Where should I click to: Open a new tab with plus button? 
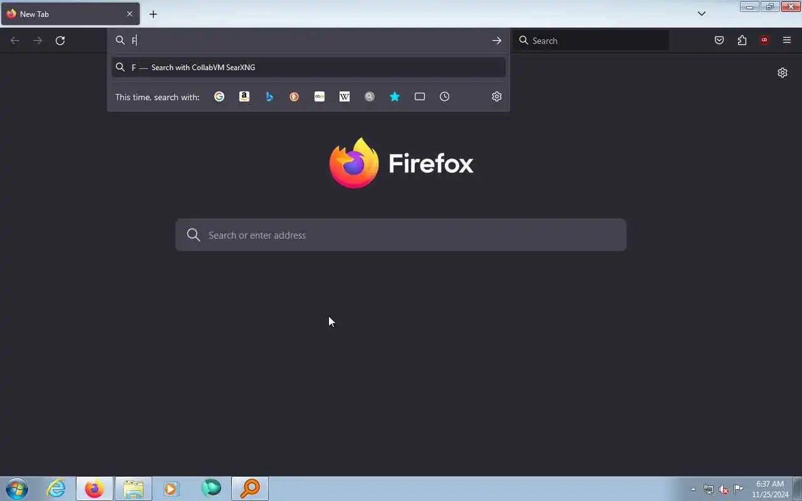pyautogui.click(x=153, y=14)
